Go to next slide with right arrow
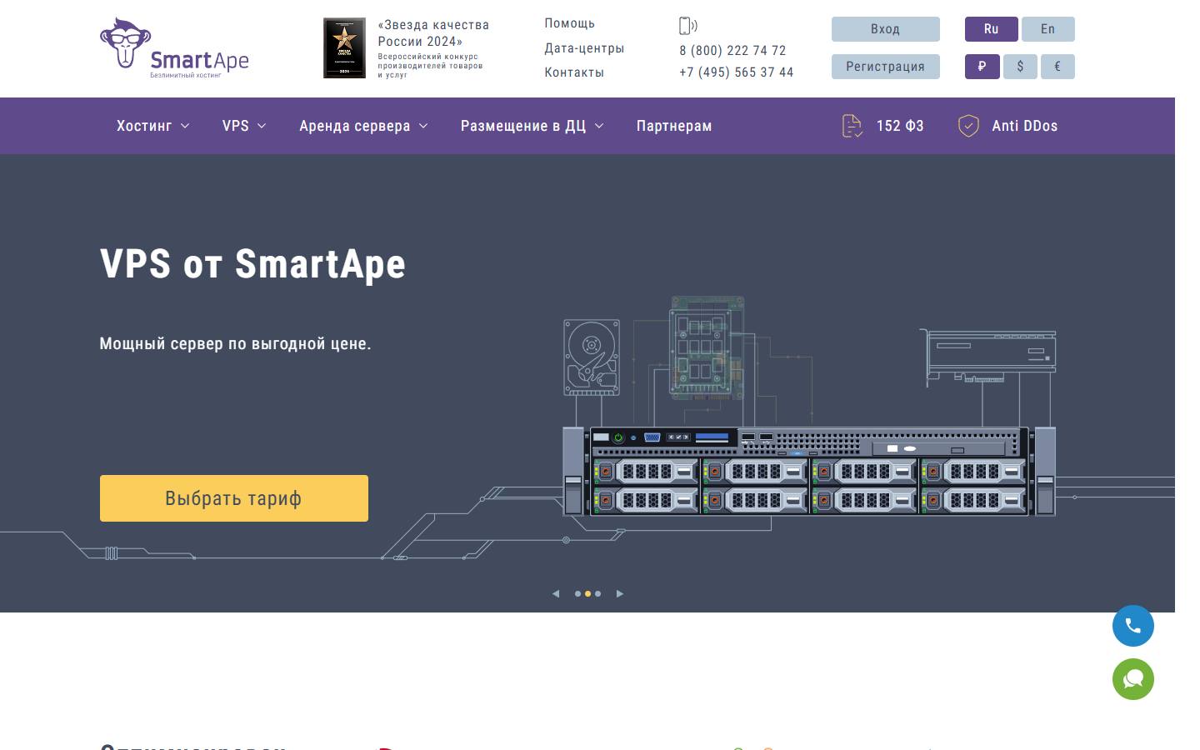Viewport: 1200px width, 750px height. pyautogui.click(x=619, y=594)
